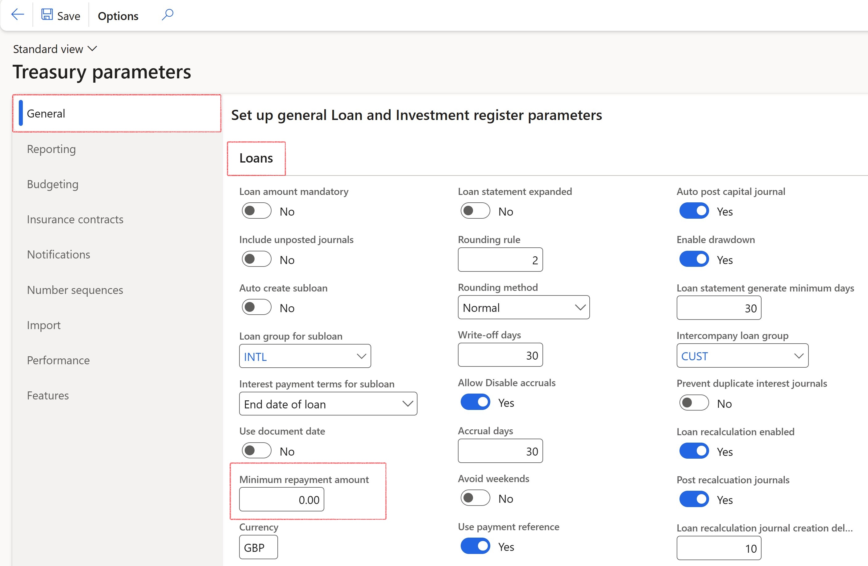This screenshot has width=868, height=566.
Task: Open the Number sequences tab
Action: 75,290
